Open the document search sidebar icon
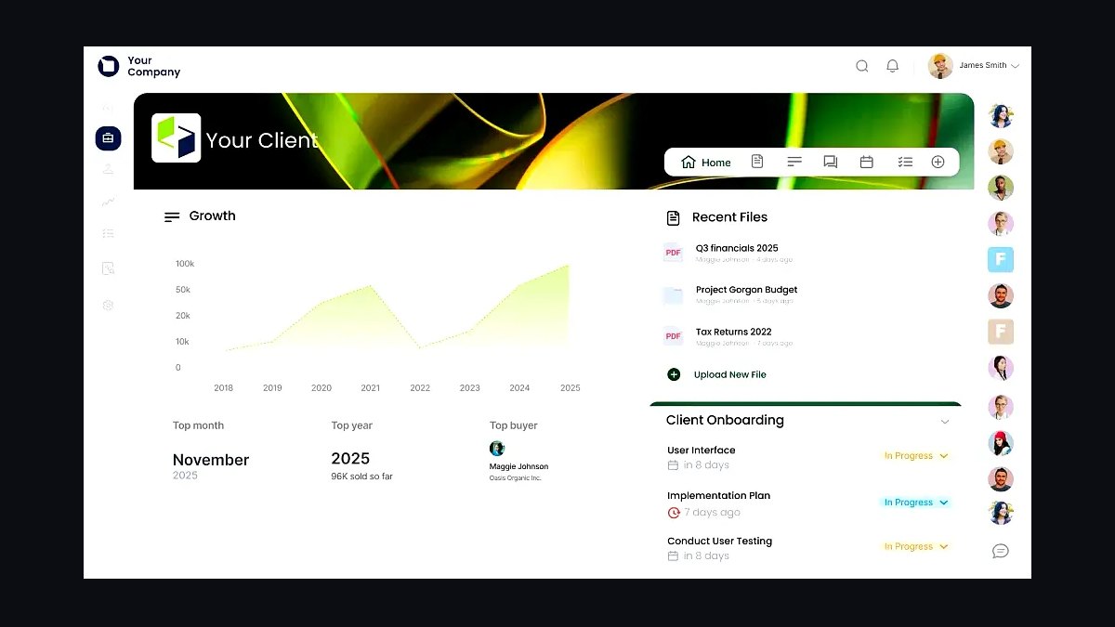 108,268
